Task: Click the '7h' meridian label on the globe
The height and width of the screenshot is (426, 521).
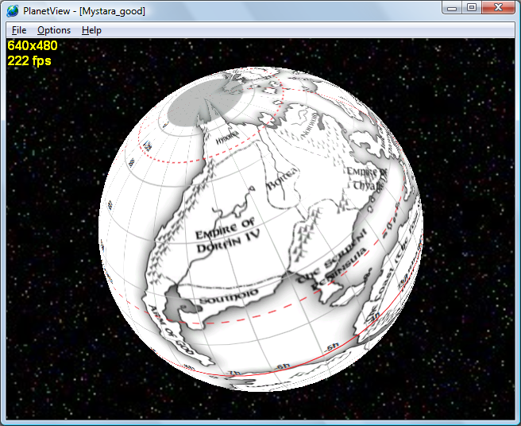Action: [x=234, y=373]
